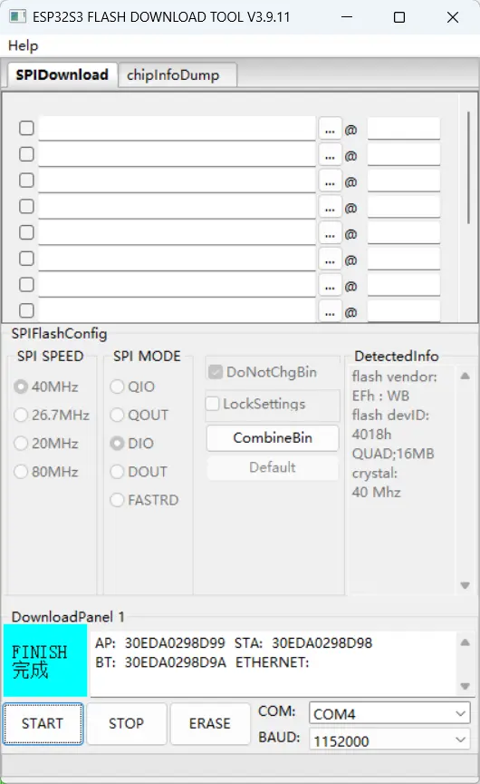
Task: Browse for a file in the fourth row
Action: pos(330,208)
